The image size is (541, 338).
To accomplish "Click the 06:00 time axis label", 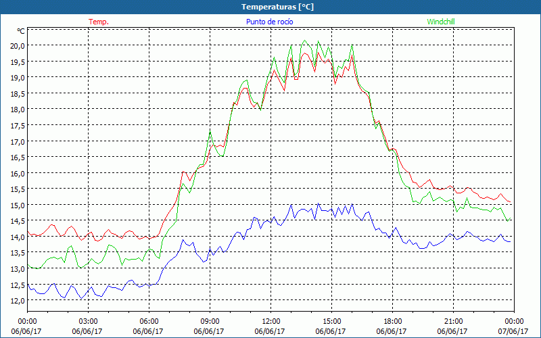I will (x=149, y=321).
